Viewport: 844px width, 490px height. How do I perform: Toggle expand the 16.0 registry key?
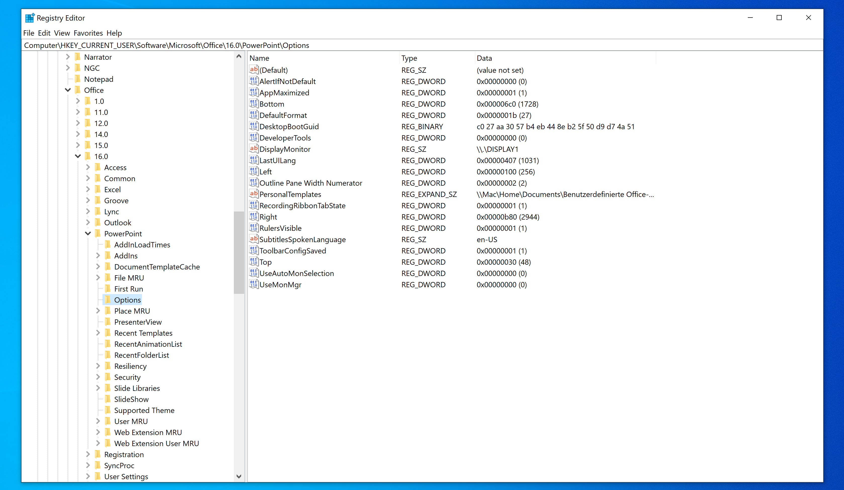(x=78, y=156)
